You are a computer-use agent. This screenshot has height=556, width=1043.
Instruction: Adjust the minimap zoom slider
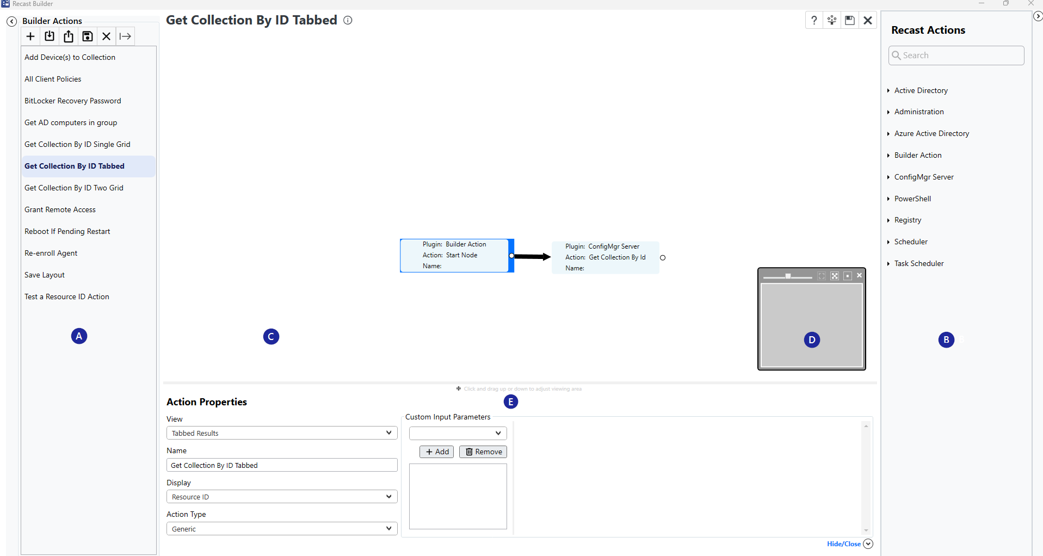coord(788,276)
